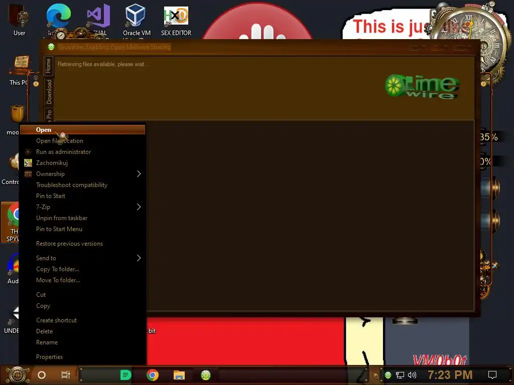This screenshot has width=514, height=385.
Task: Launch Google Chrome from the taskbar
Action: coord(153,375)
